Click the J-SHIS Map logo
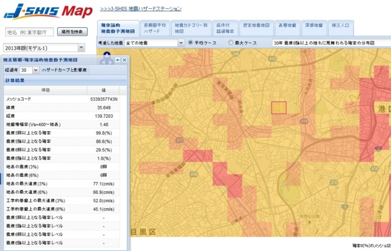Image resolution: width=391 pixels, height=251 pixels. coord(48,12)
